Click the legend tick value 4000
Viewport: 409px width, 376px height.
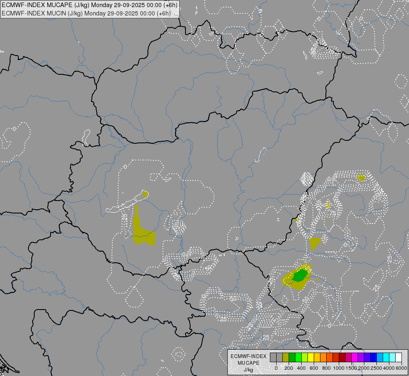pyautogui.click(x=389, y=368)
